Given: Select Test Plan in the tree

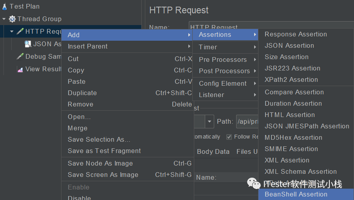Looking at the screenshot, I should click(x=25, y=6).
